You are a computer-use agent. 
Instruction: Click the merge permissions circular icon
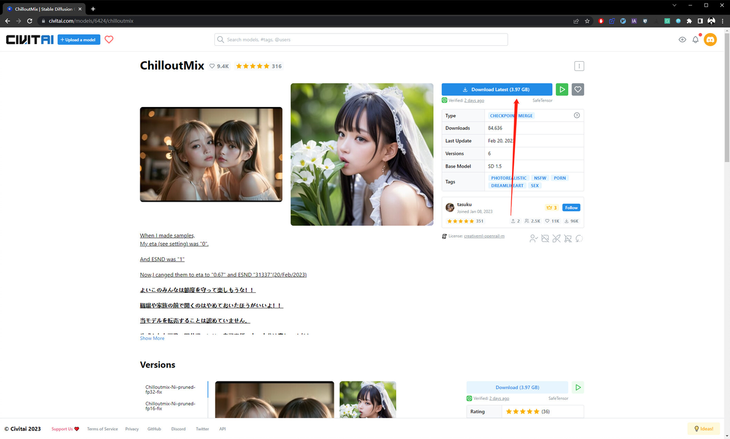(x=579, y=238)
